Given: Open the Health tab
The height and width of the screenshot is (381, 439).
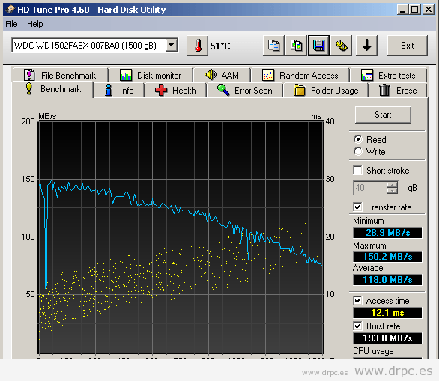Looking at the screenshot, I should 175,91.
